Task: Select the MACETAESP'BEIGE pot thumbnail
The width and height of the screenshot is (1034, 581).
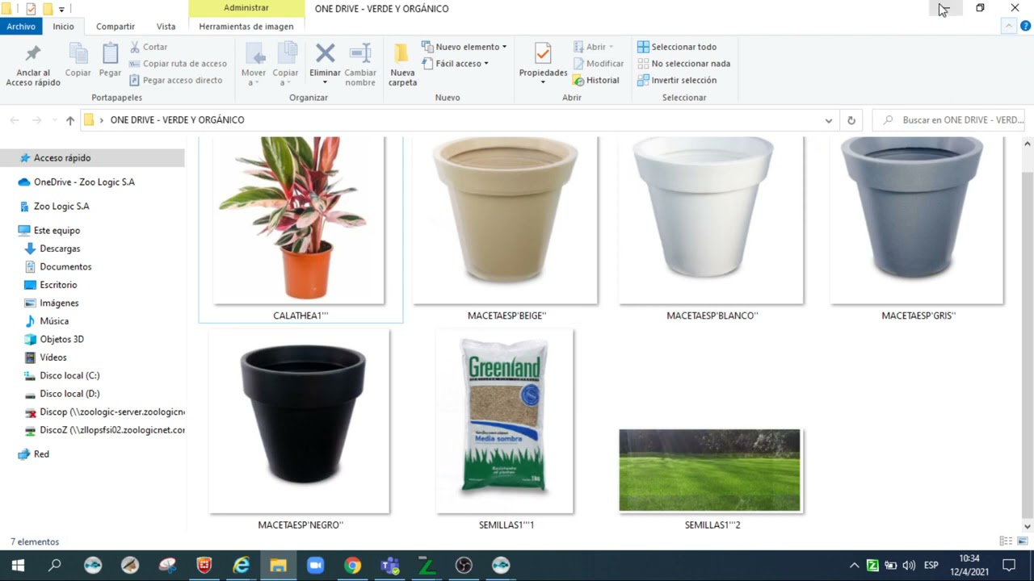Action: pyautogui.click(x=505, y=220)
